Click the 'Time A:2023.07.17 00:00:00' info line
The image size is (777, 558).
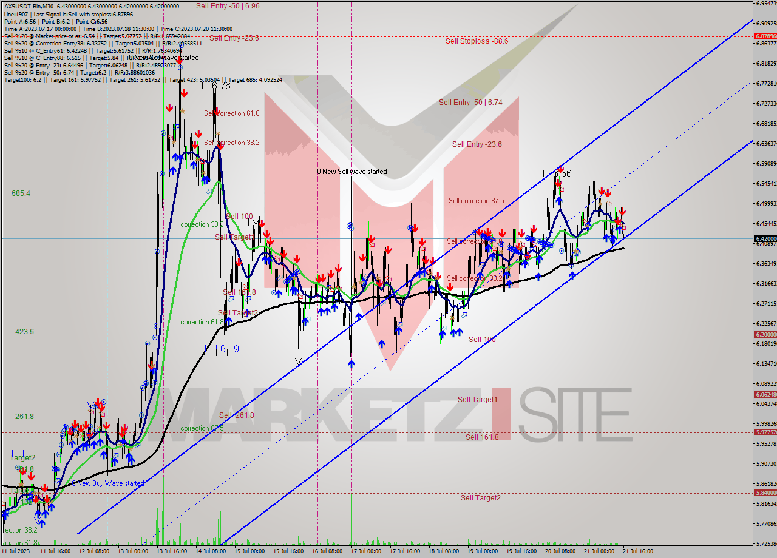coord(118,29)
